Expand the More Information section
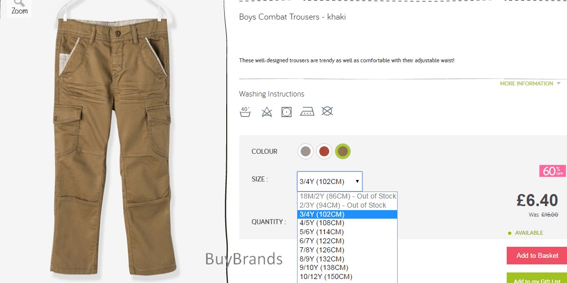Image resolution: width=567 pixels, height=283 pixels. (x=530, y=83)
